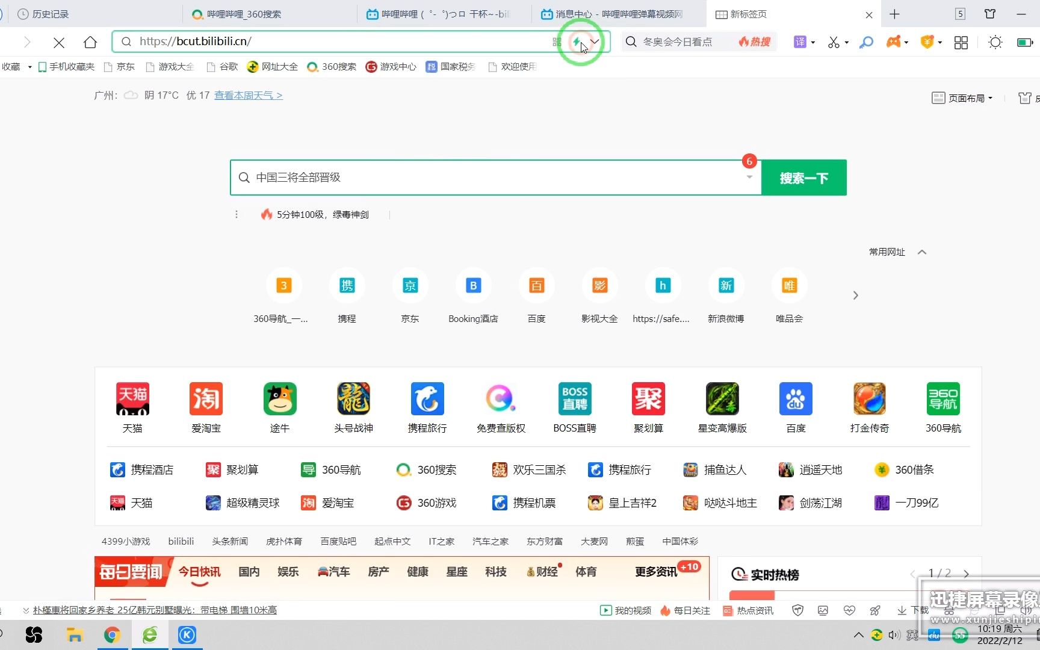Viewport: 1040px width, 650px height.
Task: Open the security shield toolbar icon
Action: click(927, 42)
